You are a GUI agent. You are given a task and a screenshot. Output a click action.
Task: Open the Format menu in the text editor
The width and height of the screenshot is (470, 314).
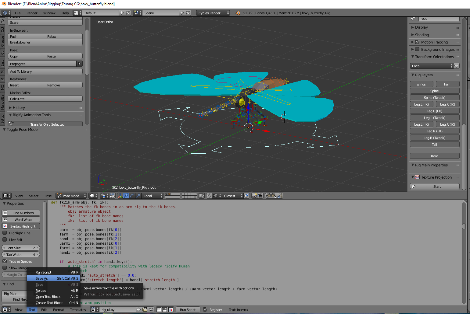pyautogui.click(x=59, y=309)
